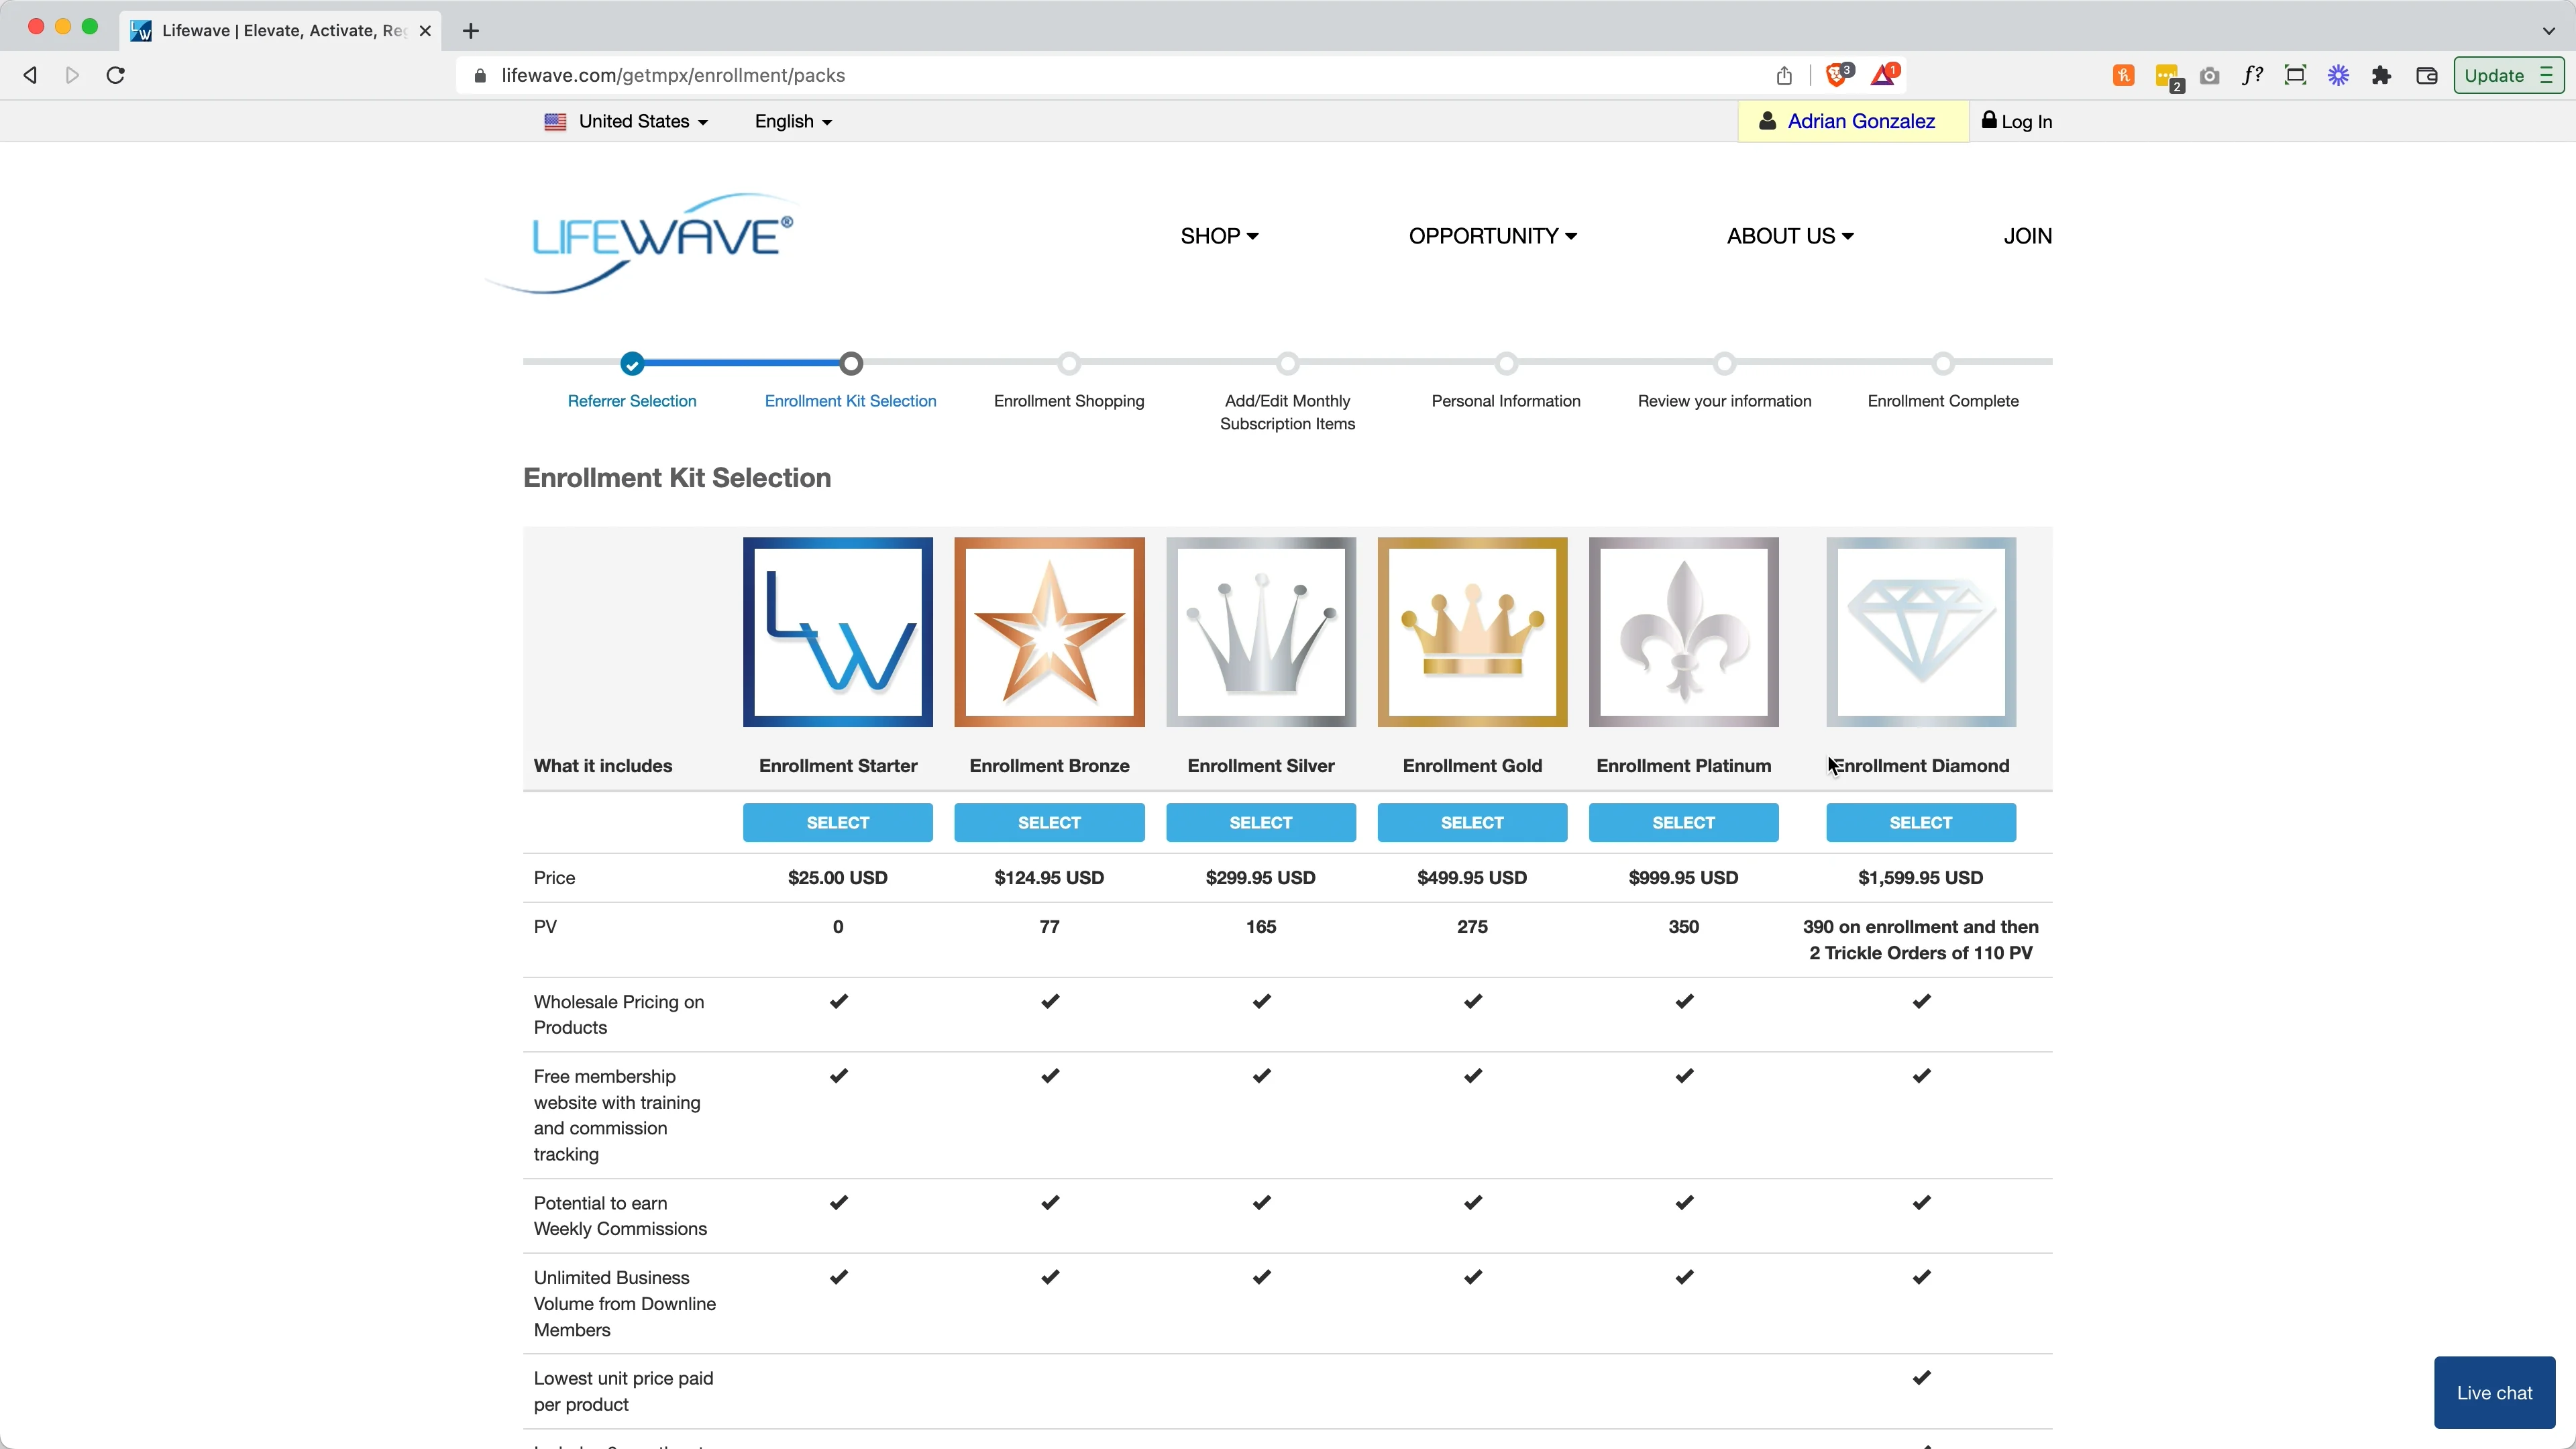
Task: Open the SHOP menu
Action: (x=1219, y=235)
